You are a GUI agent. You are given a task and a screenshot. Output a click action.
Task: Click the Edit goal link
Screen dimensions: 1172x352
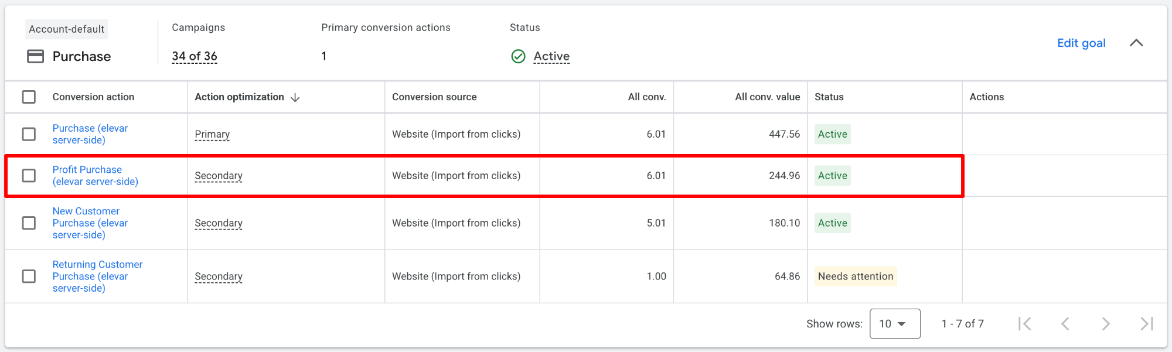click(x=1081, y=43)
